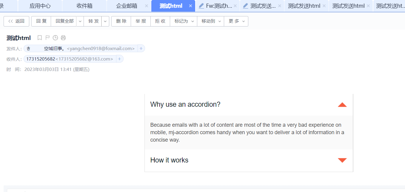
Task: Expand the How it works section
Action: (x=342, y=160)
